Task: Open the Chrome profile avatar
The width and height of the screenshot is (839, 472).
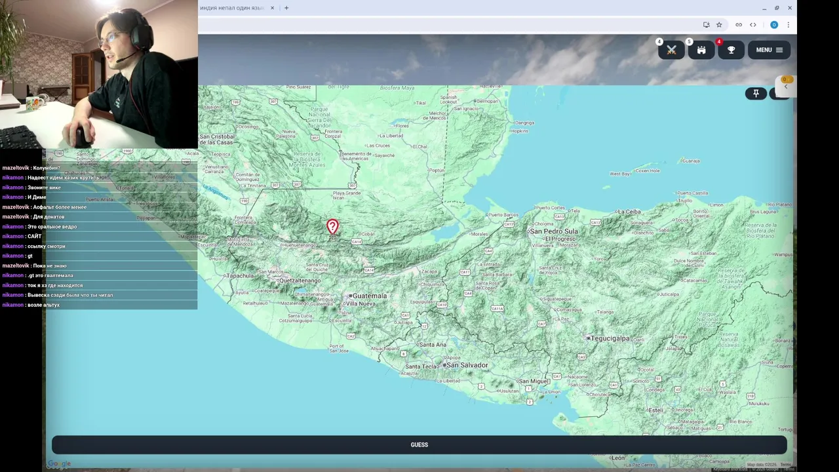Action: (774, 25)
